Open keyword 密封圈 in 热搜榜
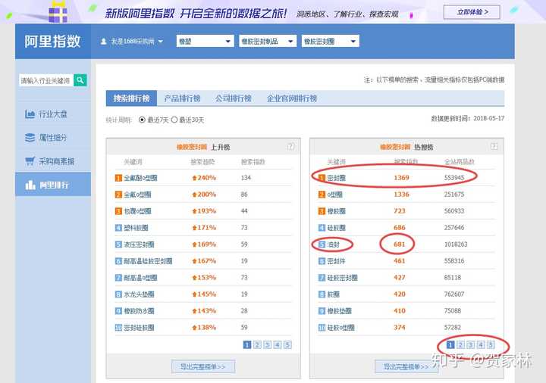This screenshot has width=546, height=383. [337, 178]
